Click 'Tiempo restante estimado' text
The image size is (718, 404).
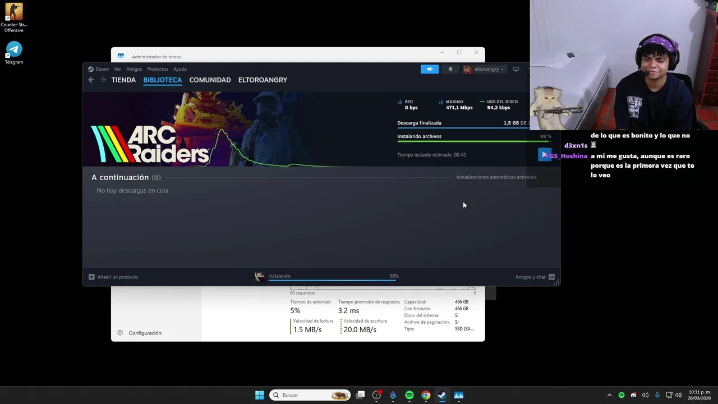[431, 155]
